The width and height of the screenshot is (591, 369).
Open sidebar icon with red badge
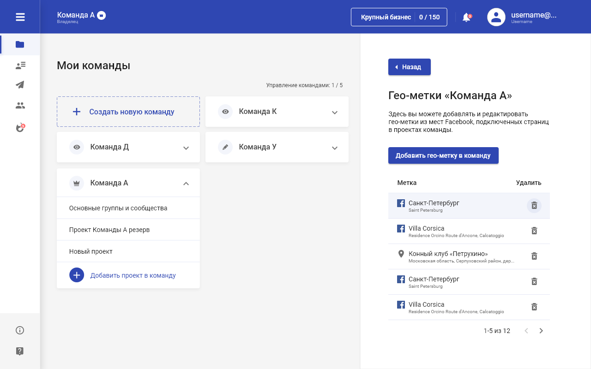click(x=20, y=128)
